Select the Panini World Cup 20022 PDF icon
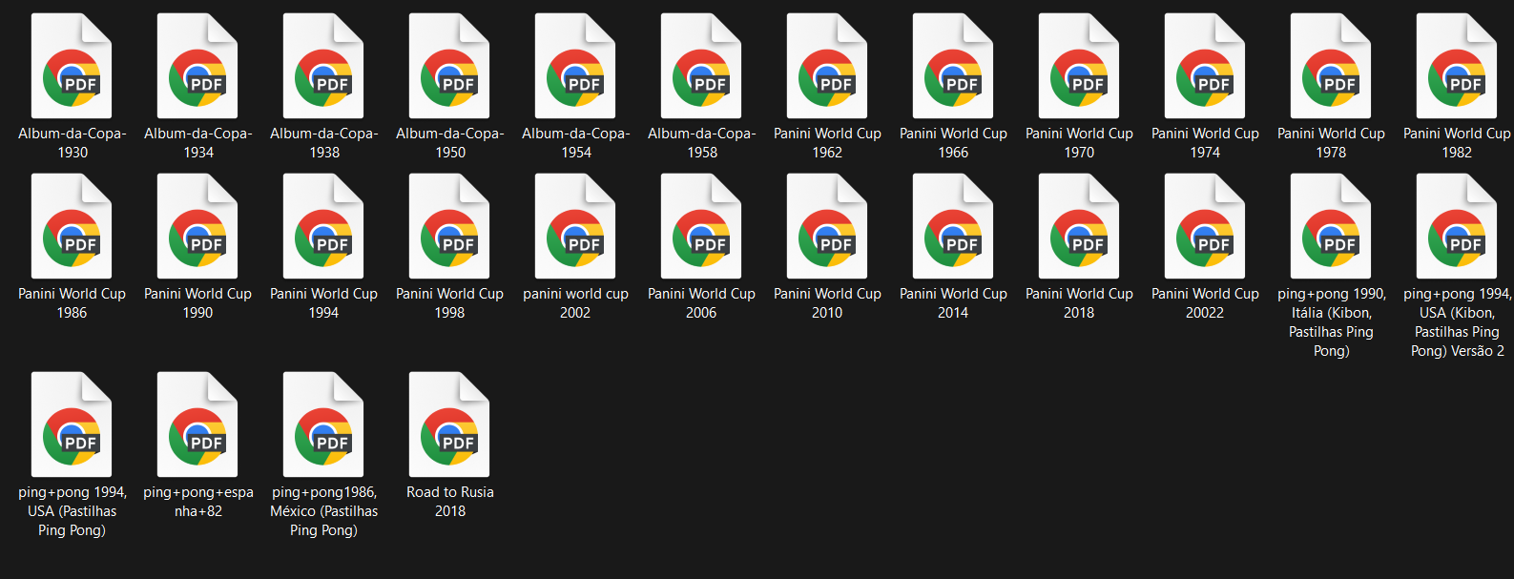 pyautogui.click(x=1205, y=226)
